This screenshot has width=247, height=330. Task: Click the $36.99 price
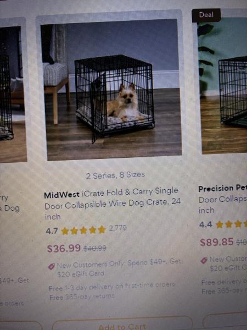tap(64, 248)
